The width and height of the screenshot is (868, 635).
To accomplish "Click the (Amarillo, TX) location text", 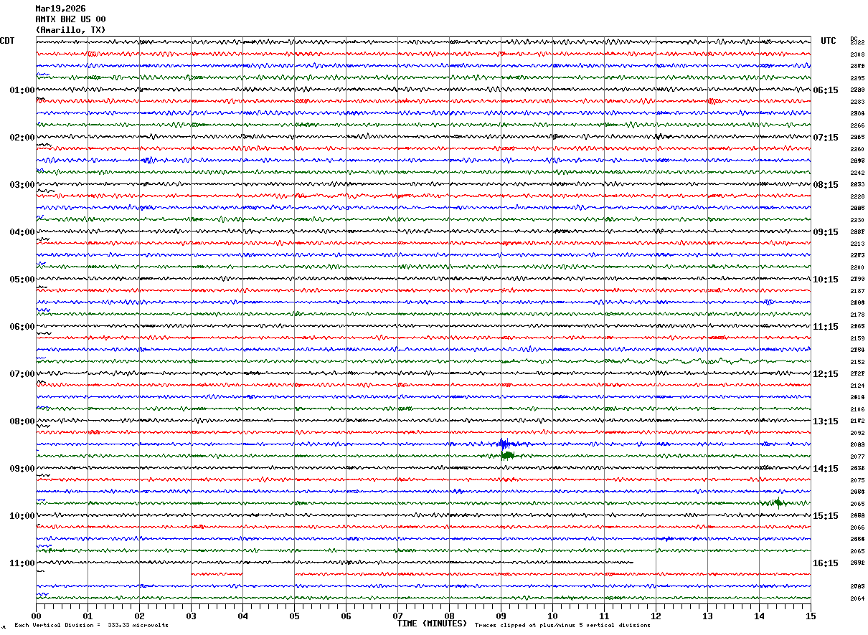I will [70, 30].
